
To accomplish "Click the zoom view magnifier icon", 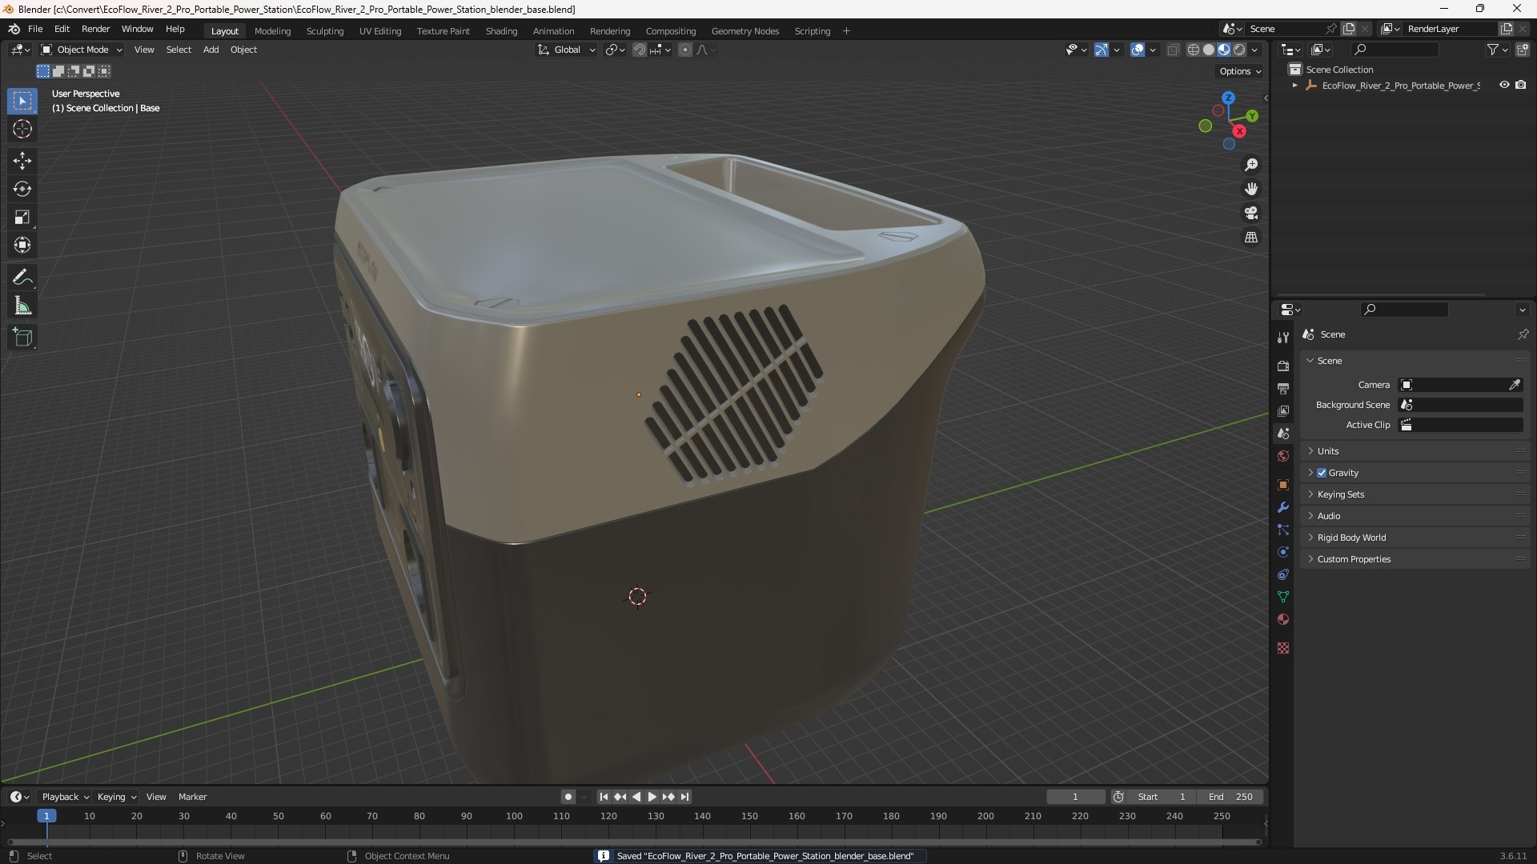I will [1251, 165].
